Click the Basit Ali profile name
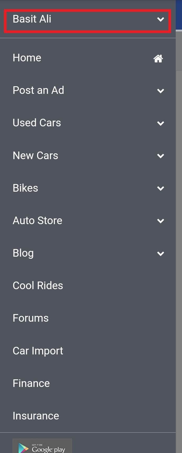182x453 pixels. click(x=32, y=19)
